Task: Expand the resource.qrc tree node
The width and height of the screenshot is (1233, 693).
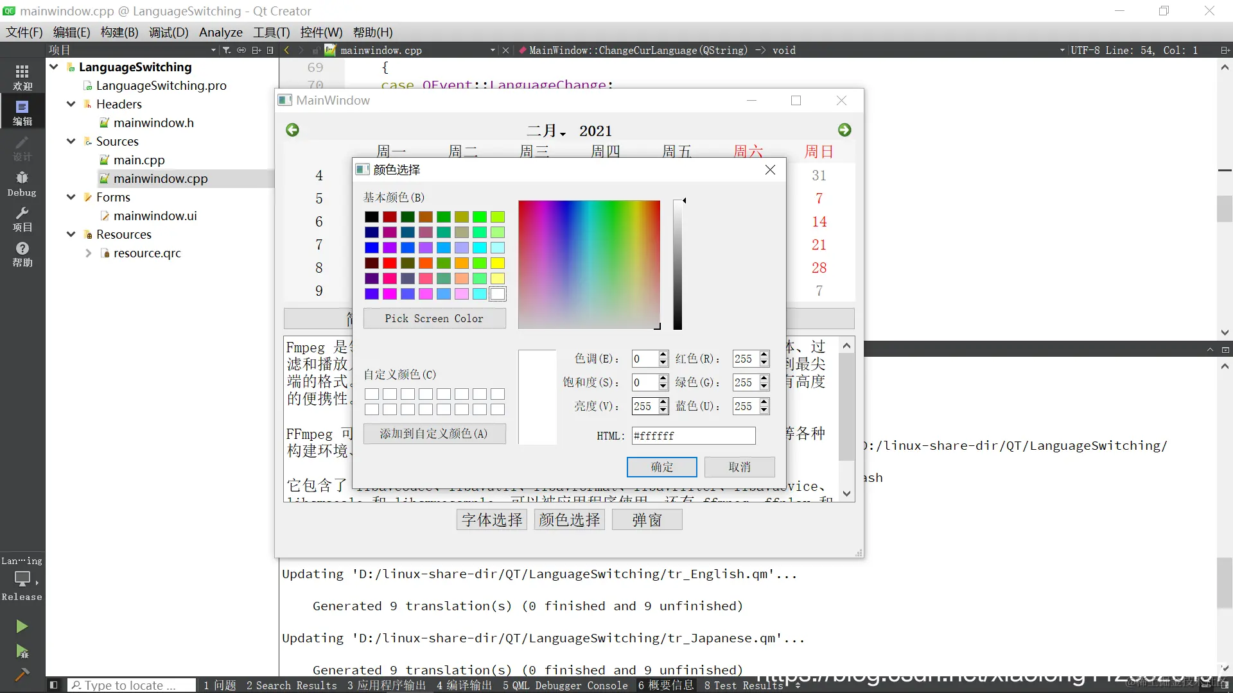Action: coord(89,253)
